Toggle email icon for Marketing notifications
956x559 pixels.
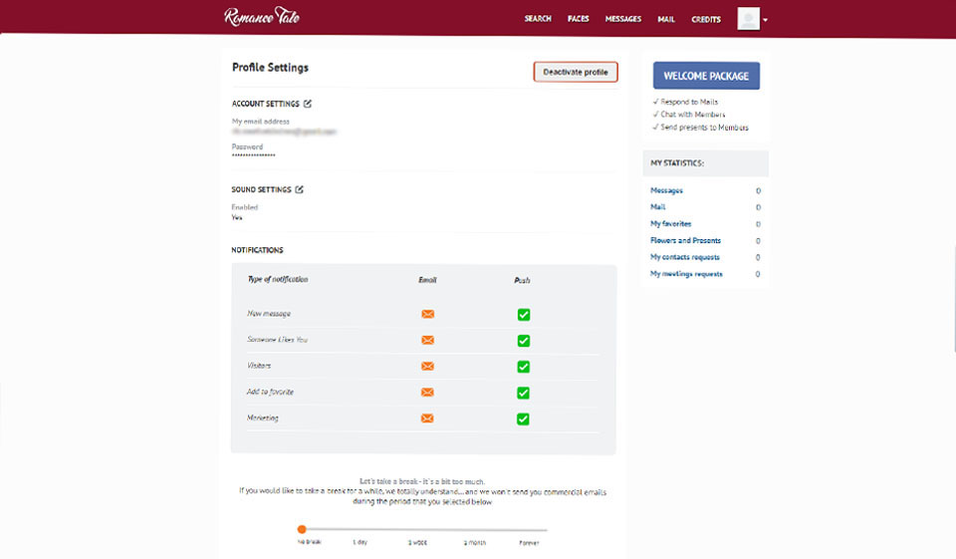point(427,418)
